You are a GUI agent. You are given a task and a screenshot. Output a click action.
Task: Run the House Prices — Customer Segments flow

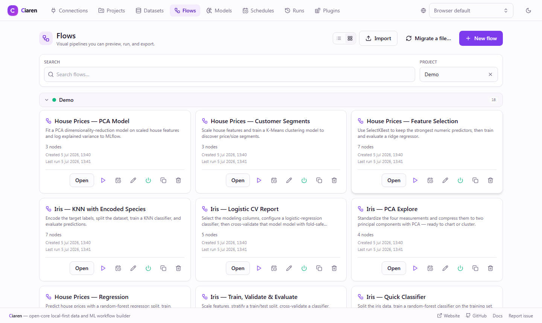[259, 180]
